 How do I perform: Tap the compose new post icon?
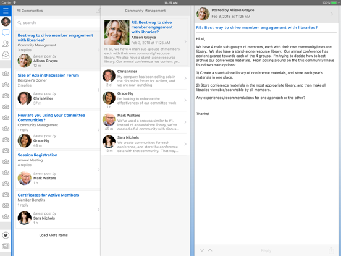coord(98,11)
